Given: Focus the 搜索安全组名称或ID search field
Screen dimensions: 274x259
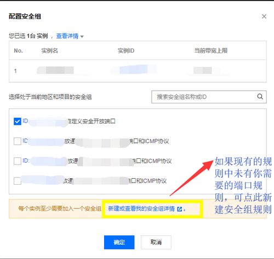Looking at the screenshot, I should tap(209, 97).
